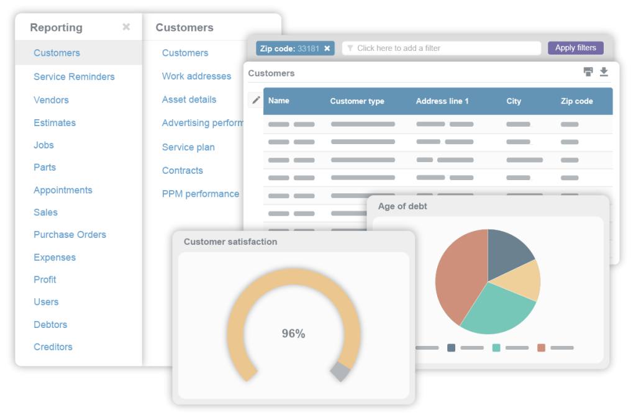
Task: Click the download report icon
Action: point(603,72)
